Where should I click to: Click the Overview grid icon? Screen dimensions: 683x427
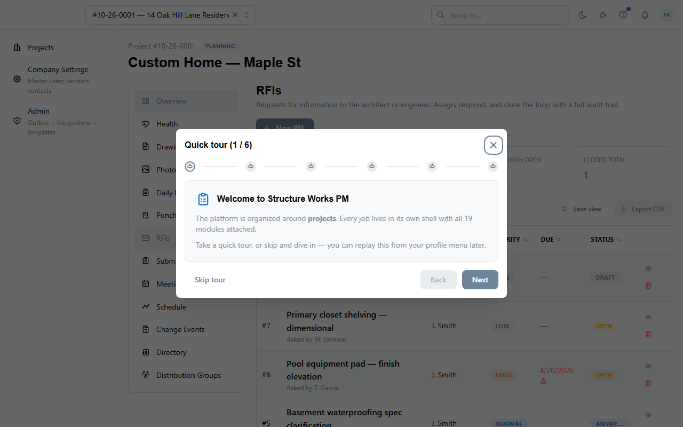146,101
